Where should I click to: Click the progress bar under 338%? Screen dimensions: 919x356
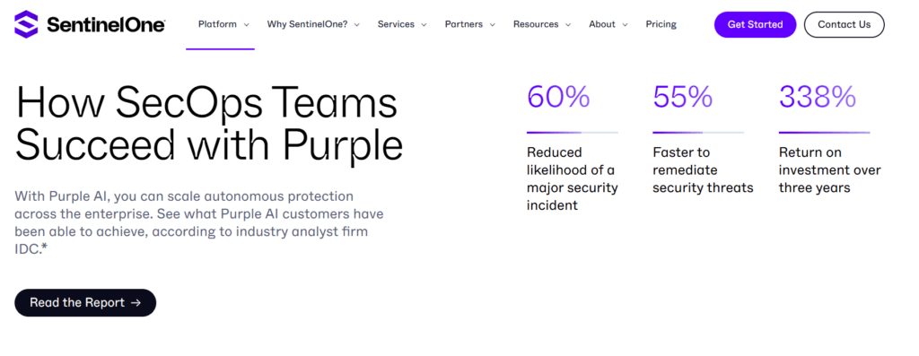point(824,133)
